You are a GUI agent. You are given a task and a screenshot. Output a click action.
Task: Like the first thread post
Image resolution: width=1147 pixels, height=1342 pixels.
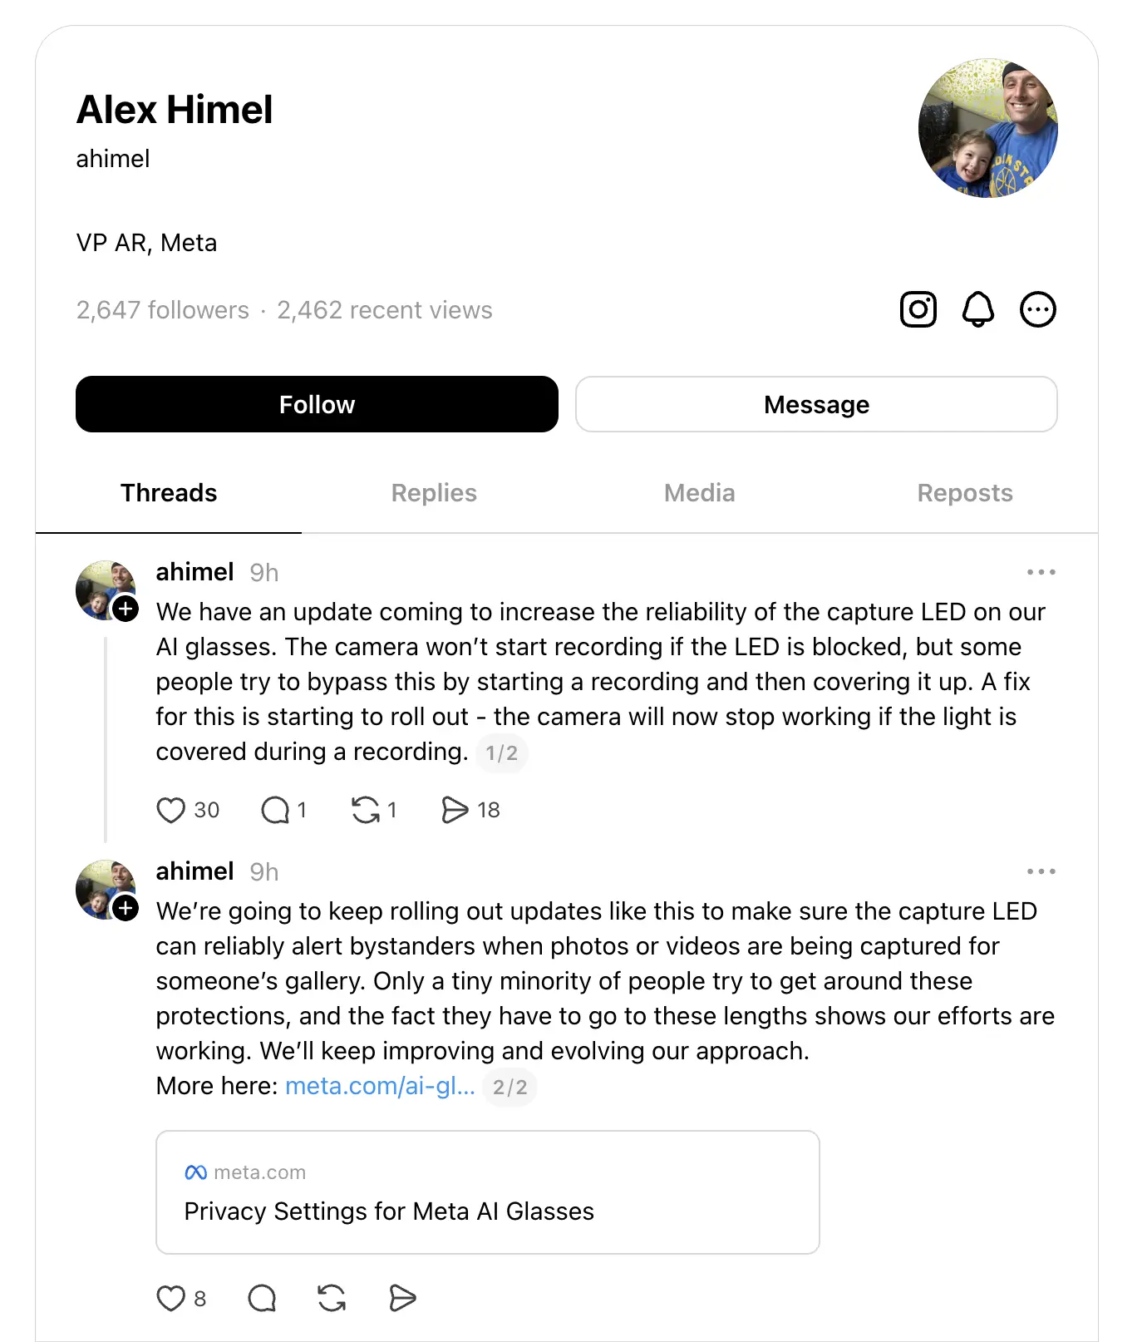click(x=171, y=810)
